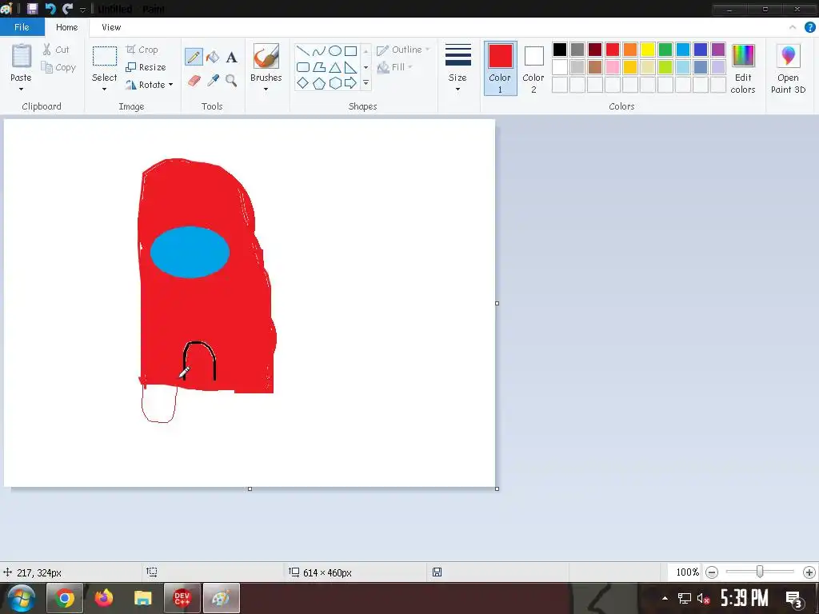This screenshot has height=614, width=819.
Task: Click the zoom slider thumb
Action: pyautogui.click(x=760, y=572)
